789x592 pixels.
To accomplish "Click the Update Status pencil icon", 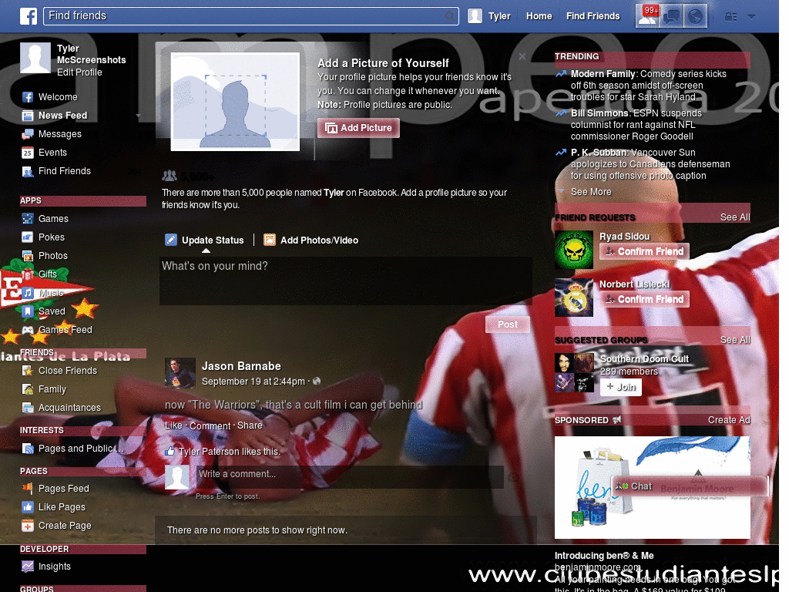I will click(171, 240).
